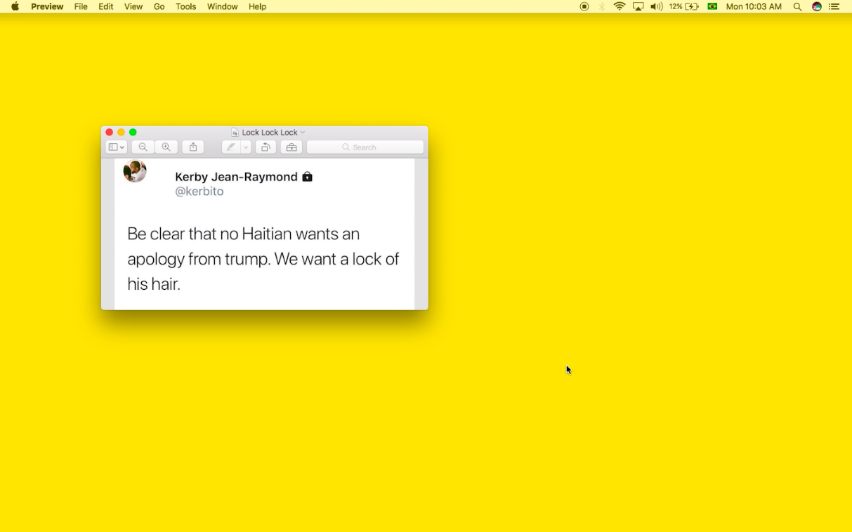Open the View menu
The width and height of the screenshot is (852, 532).
tap(133, 7)
